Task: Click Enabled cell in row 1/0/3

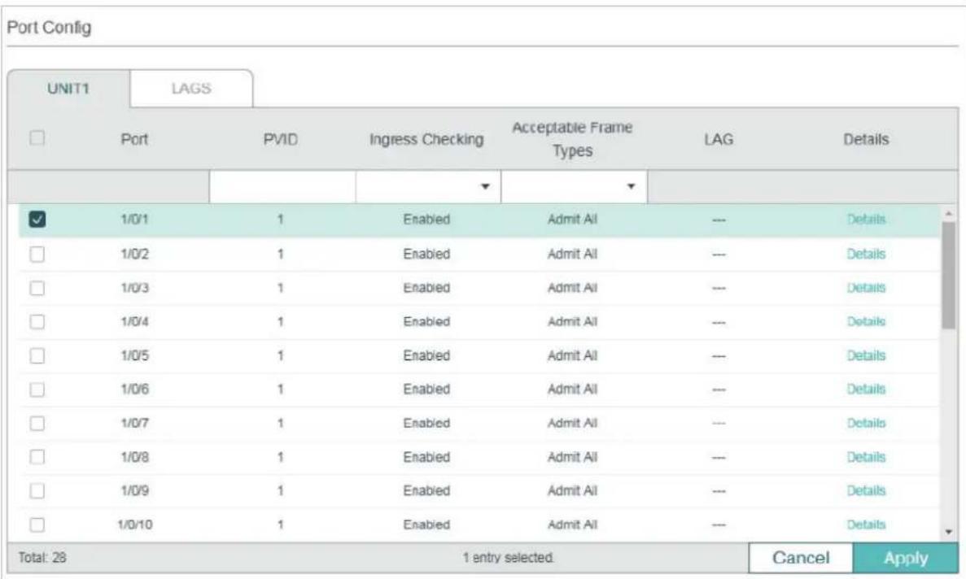Action: pos(426,287)
